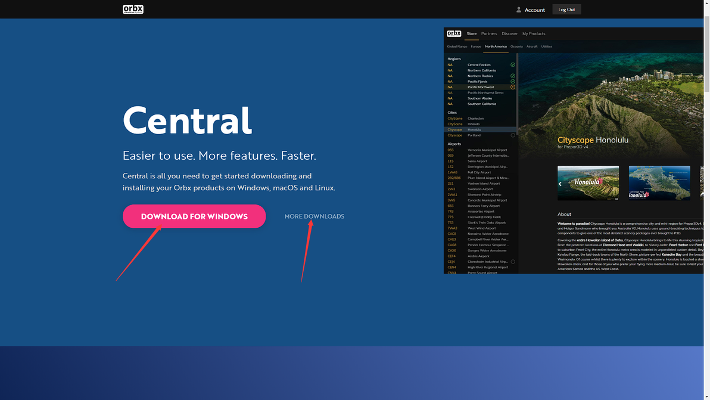
Task: Click the Log Out button
Action: pos(566,10)
